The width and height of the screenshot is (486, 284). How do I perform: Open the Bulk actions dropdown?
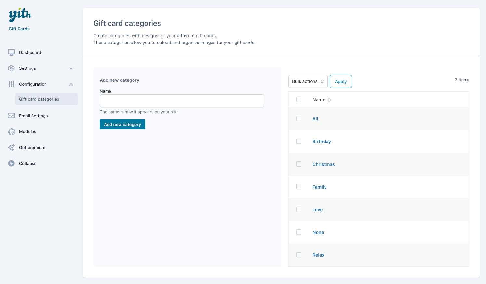308,81
